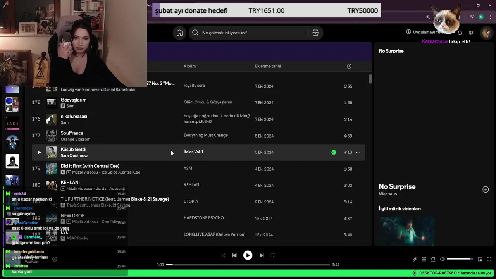Open album Y2K!
Image resolution: width=496 pixels, height=279 pixels.
188,168
